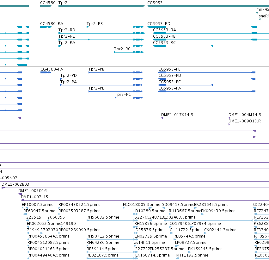
Task: Select the RH15356.5prime EST label
Action: click(150, 224)
